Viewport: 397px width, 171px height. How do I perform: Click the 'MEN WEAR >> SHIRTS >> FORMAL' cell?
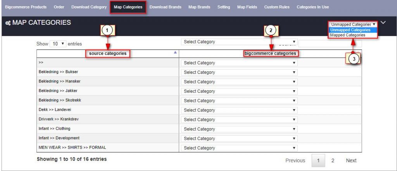[108, 147]
